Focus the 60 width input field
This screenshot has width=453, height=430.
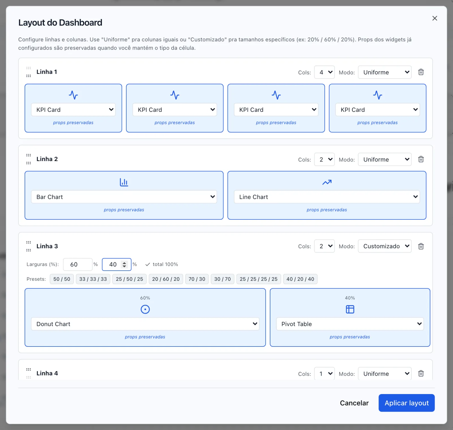click(78, 264)
